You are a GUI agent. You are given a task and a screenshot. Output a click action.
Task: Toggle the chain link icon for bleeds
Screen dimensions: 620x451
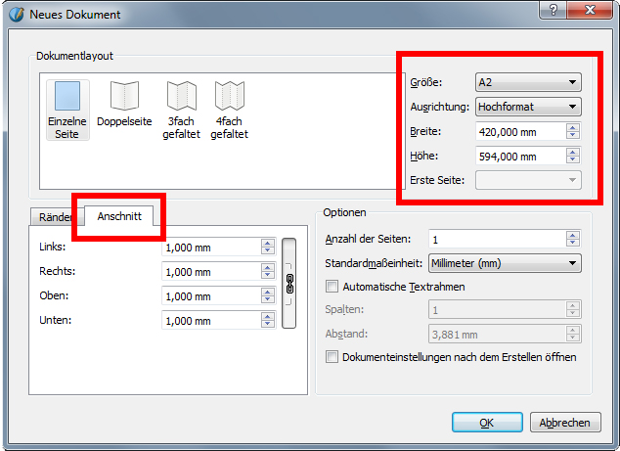289,283
